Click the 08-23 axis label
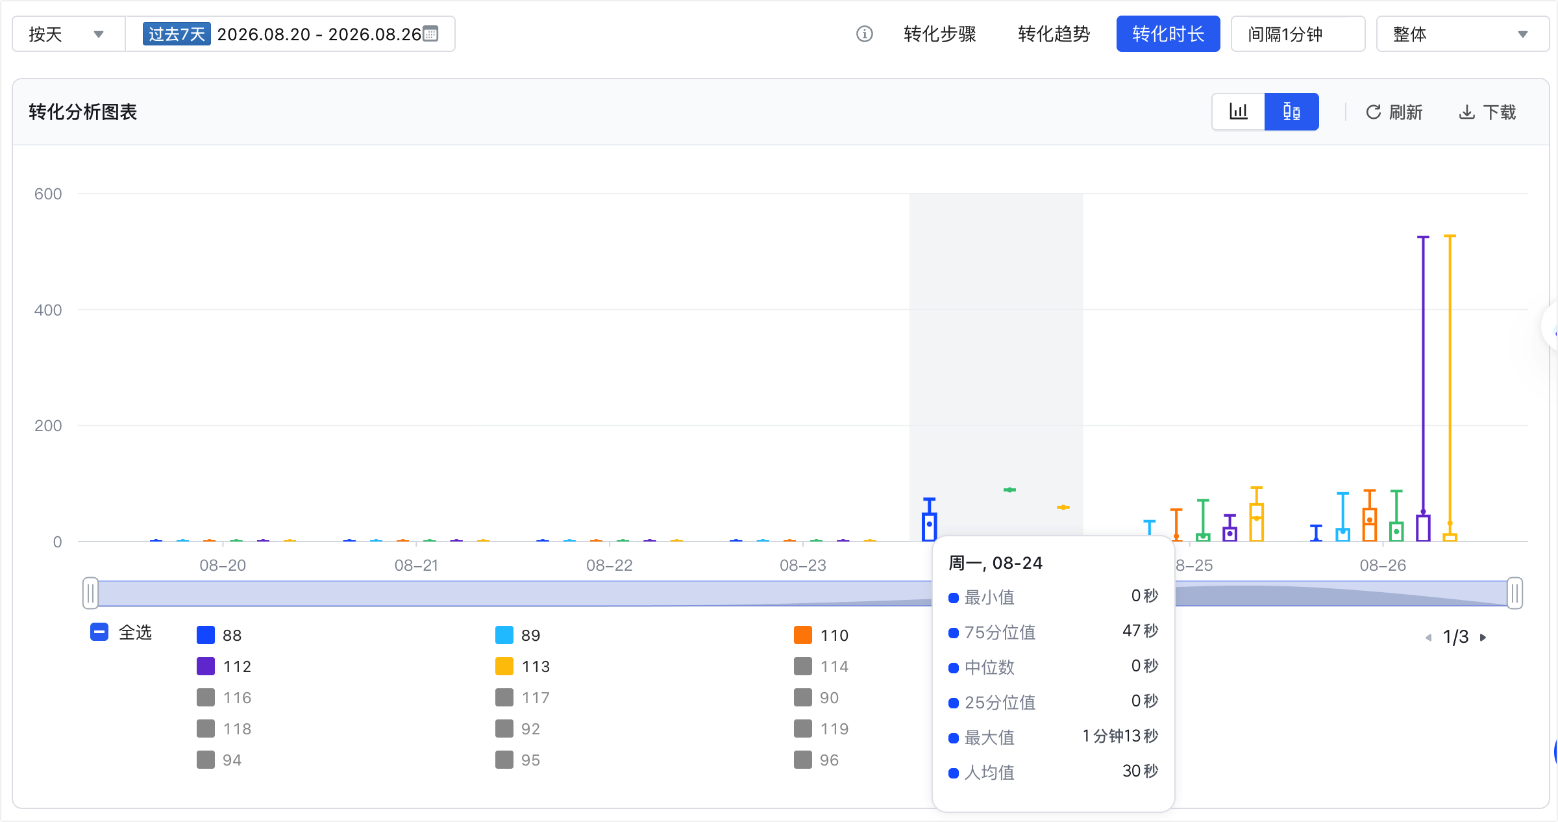 tap(803, 566)
